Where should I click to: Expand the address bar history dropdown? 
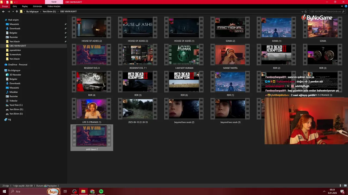coord(302,12)
